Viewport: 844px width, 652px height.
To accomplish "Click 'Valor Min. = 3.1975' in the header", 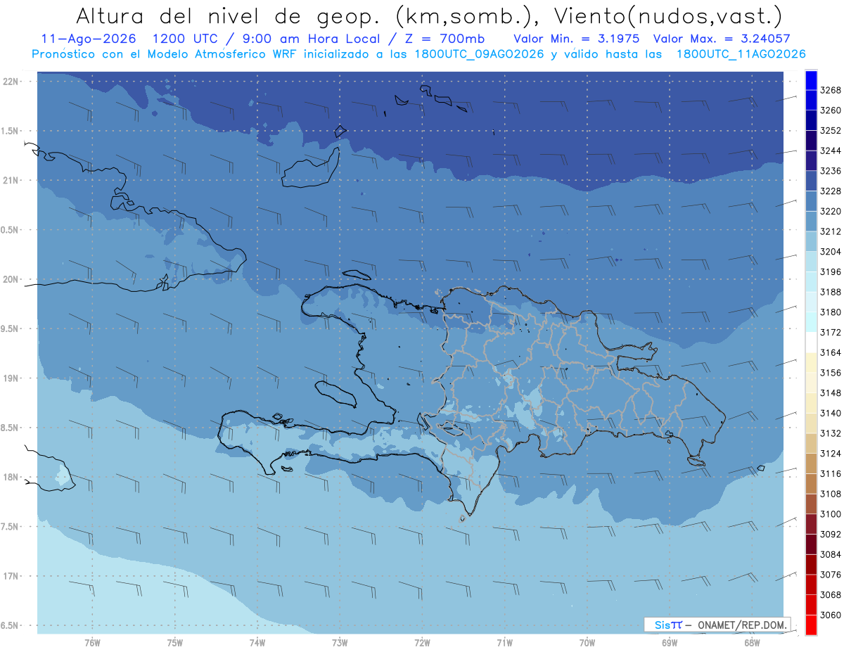I will coord(576,39).
